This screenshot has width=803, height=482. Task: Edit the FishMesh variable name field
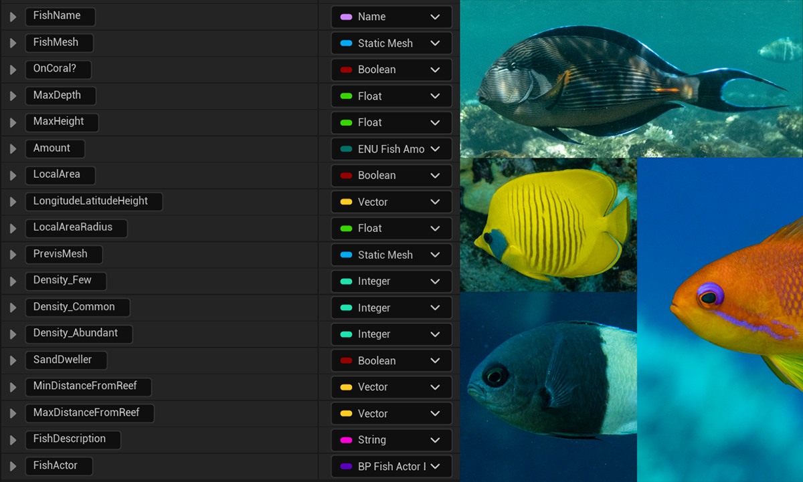(59, 43)
